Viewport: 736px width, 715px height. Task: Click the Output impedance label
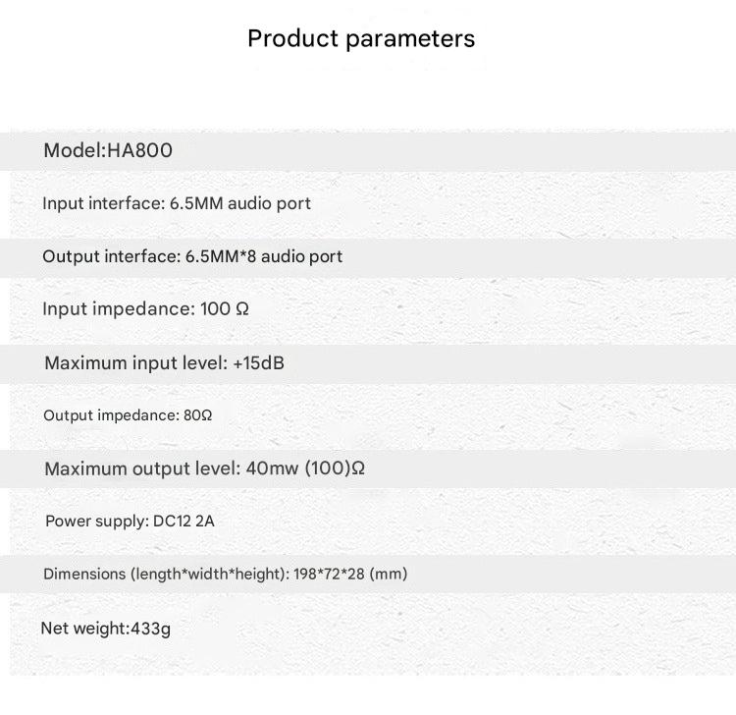point(110,415)
